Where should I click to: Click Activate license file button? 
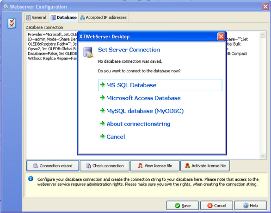[x=205, y=166]
